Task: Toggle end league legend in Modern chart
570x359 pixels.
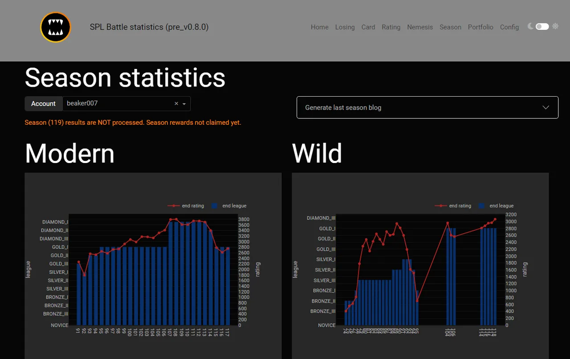Action: pos(229,206)
